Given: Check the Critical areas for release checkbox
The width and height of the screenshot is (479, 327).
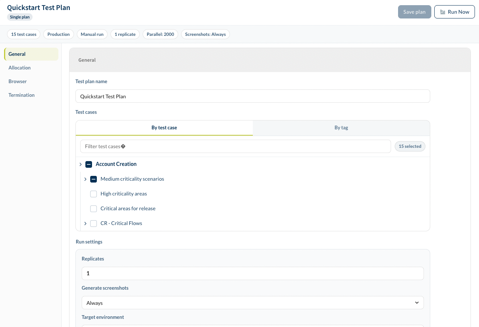Looking at the screenshot, I should point(94,208).
